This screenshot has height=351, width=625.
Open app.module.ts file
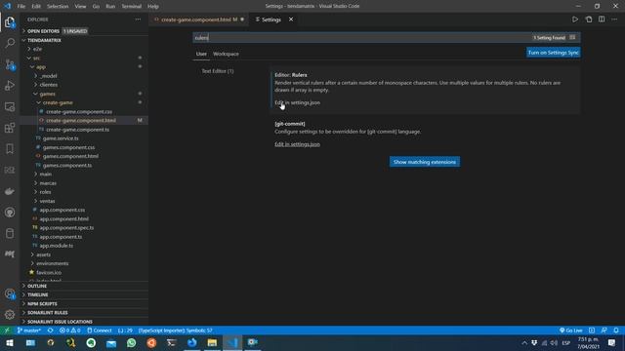coord(57,246)
